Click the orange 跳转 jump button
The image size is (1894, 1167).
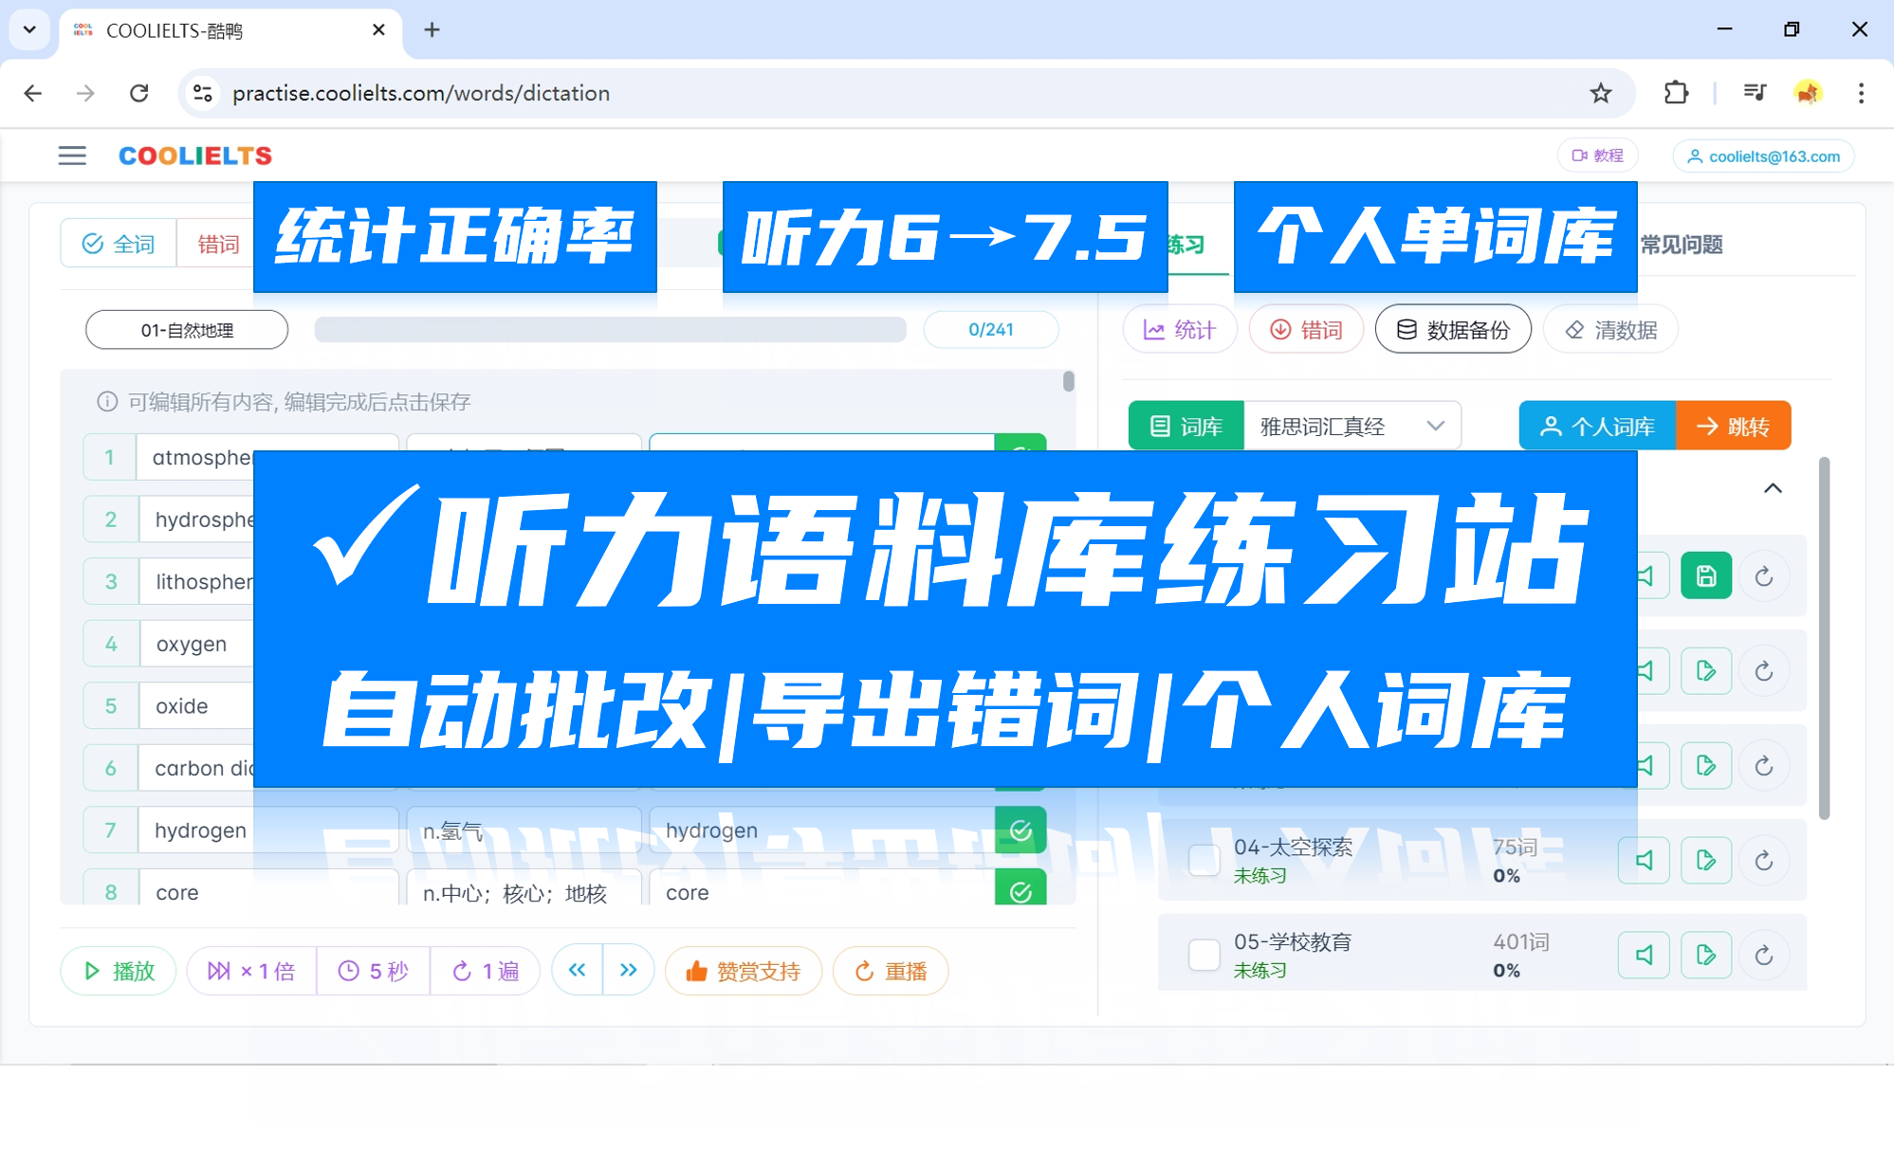(x=1734, y=426)
